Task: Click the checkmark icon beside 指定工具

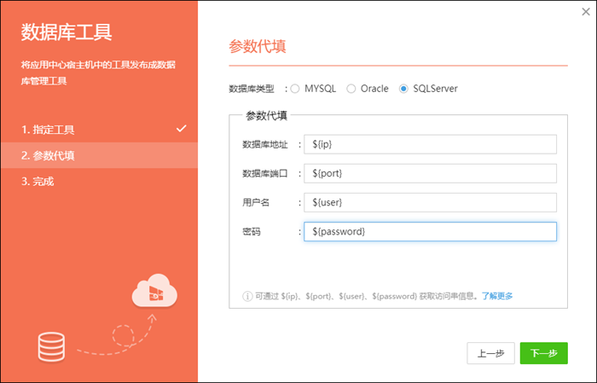Action: pyautogui.click(x=181, y=129)
